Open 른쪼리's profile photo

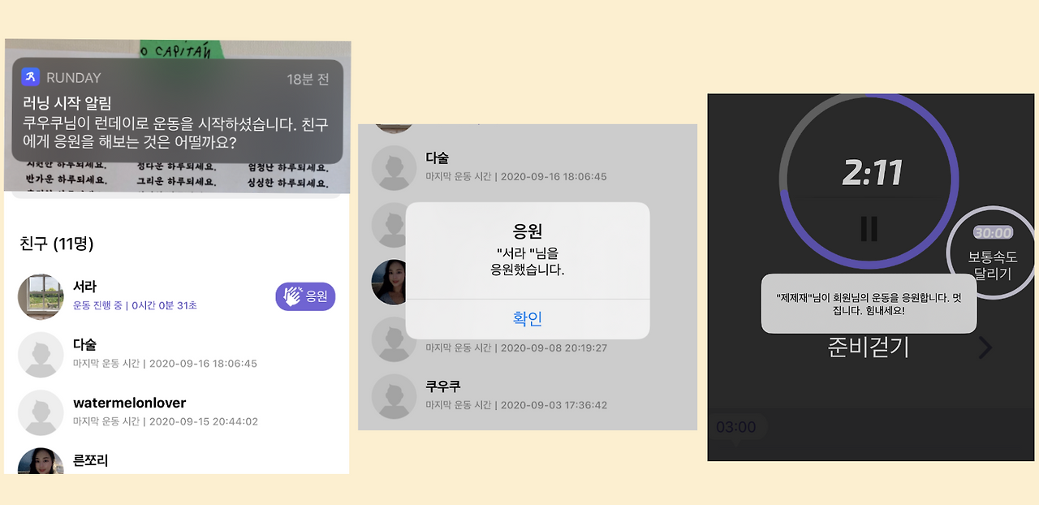coord(41,461)
